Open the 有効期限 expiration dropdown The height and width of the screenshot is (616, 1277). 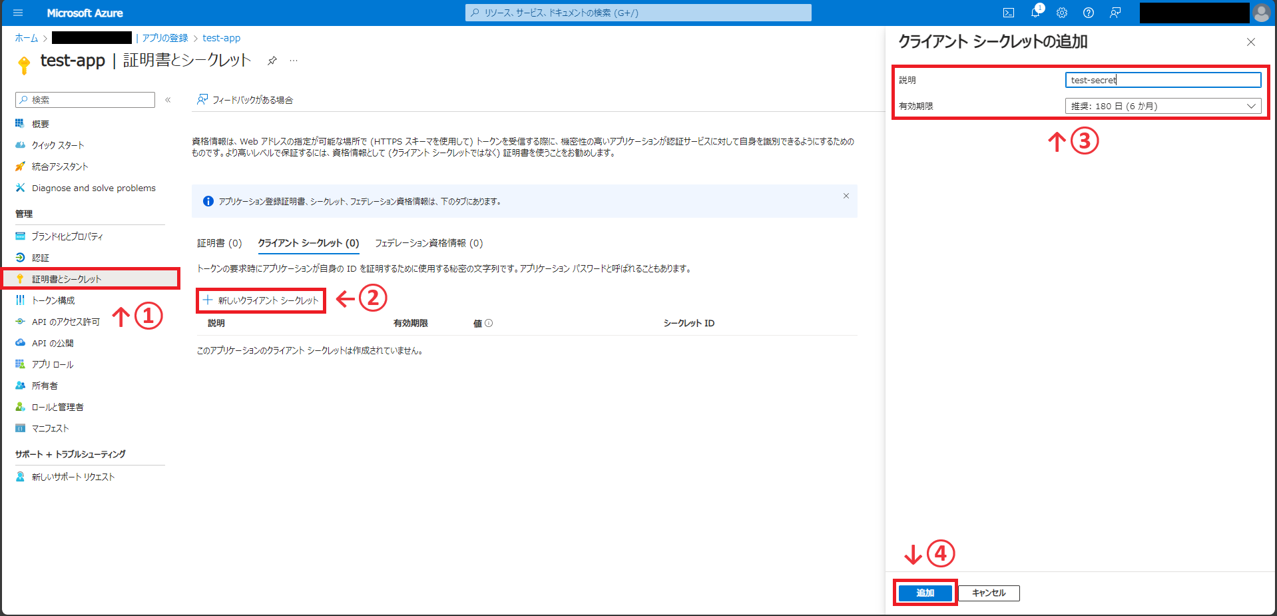point(1162,105)
